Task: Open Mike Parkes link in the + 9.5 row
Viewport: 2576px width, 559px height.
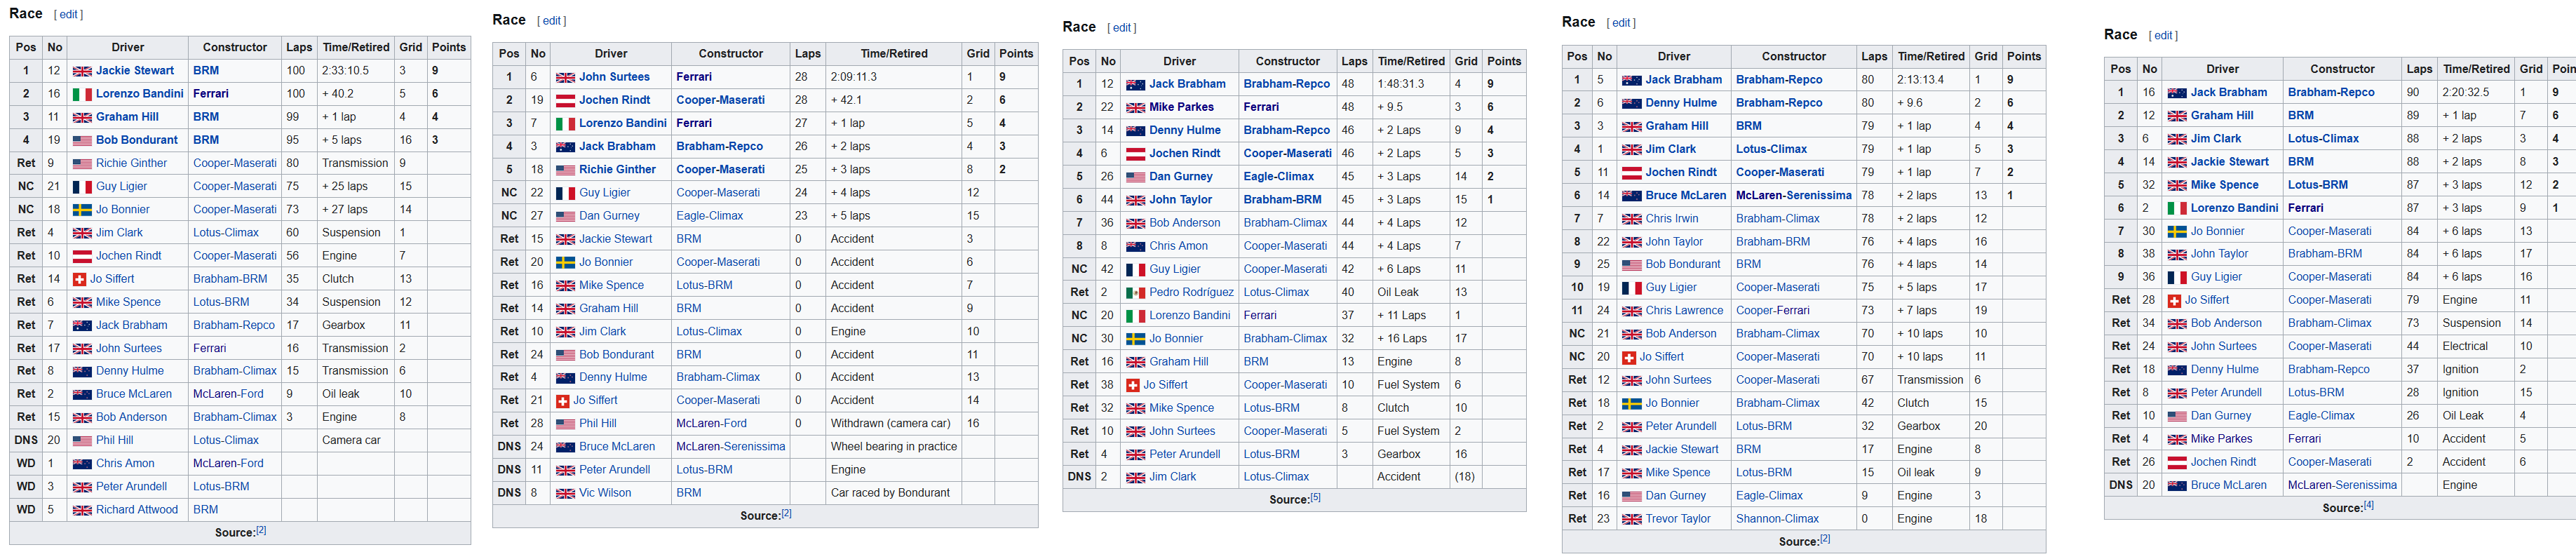Action: 1181,108
